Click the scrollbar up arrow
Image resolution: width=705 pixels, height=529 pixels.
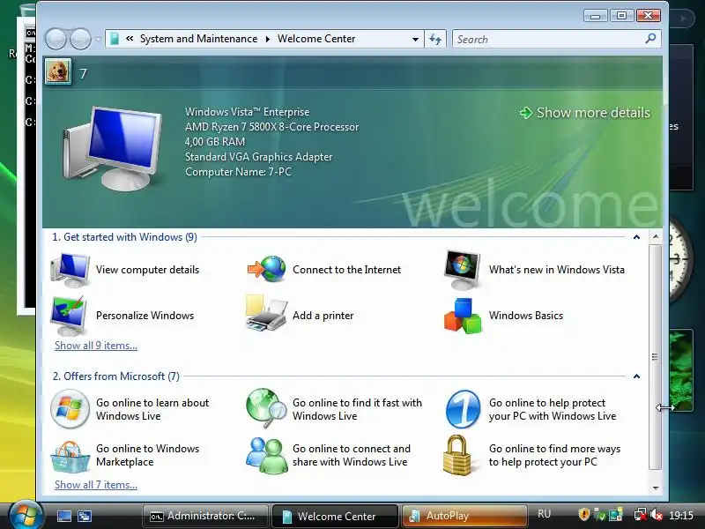656,236
